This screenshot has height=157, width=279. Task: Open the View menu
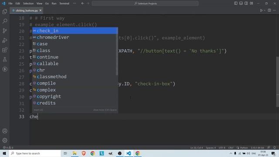(39, 3)
